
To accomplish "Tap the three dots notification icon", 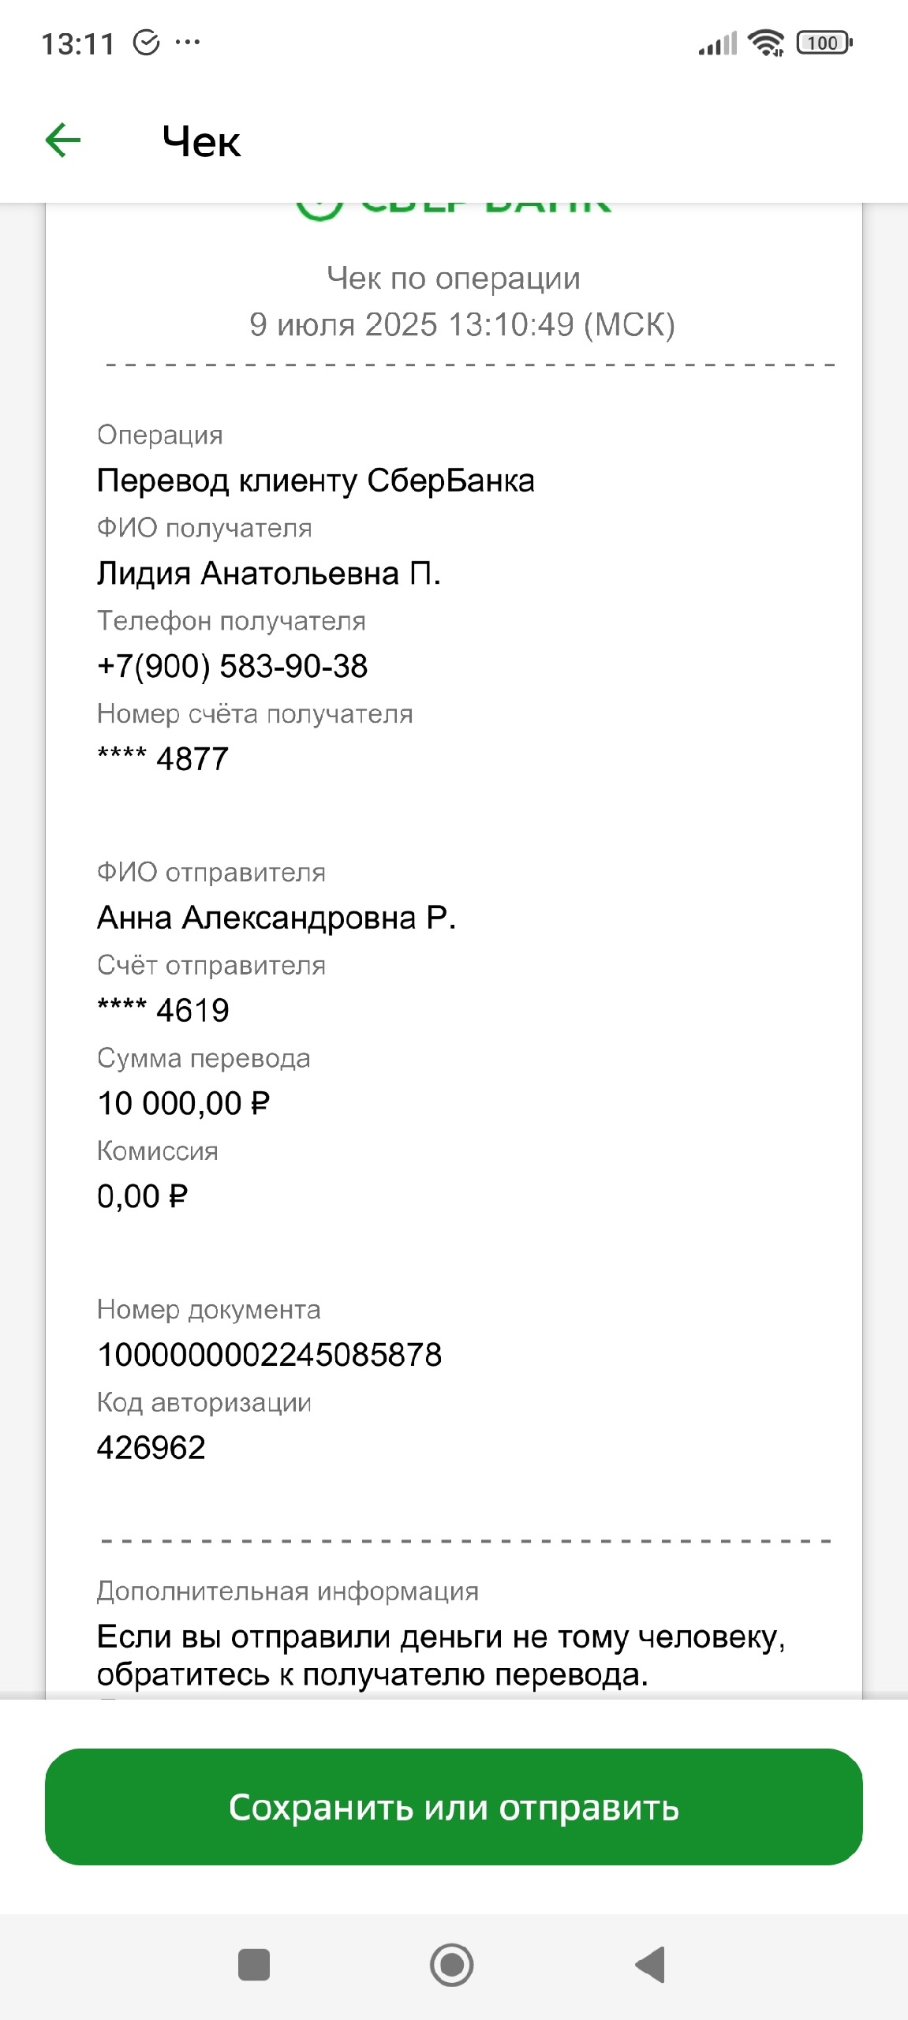I will tap(188, 43).
